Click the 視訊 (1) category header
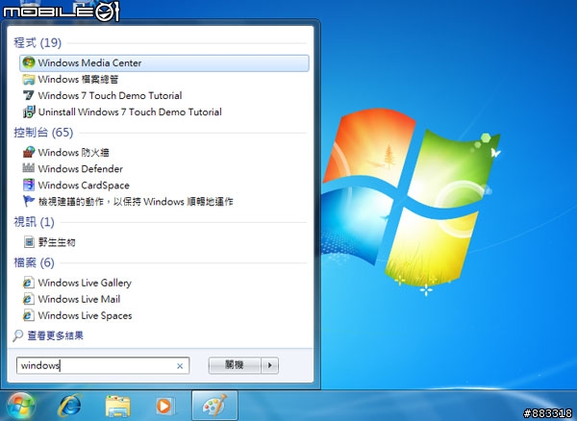This screenshot has height=421, width=577. click(x=34, y=222)
